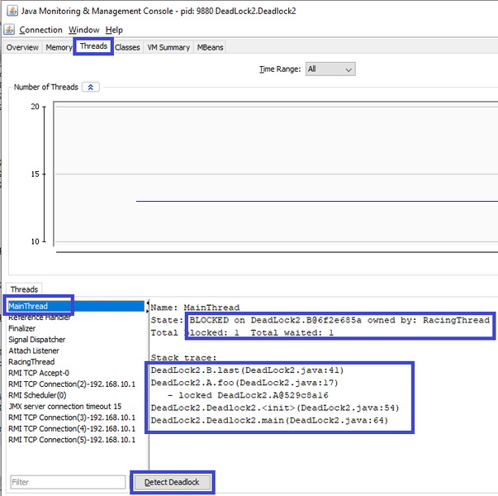The height and width of the screenshot is (496, 498).
Task: Open the Time Range dropdown
Action: 330,69
